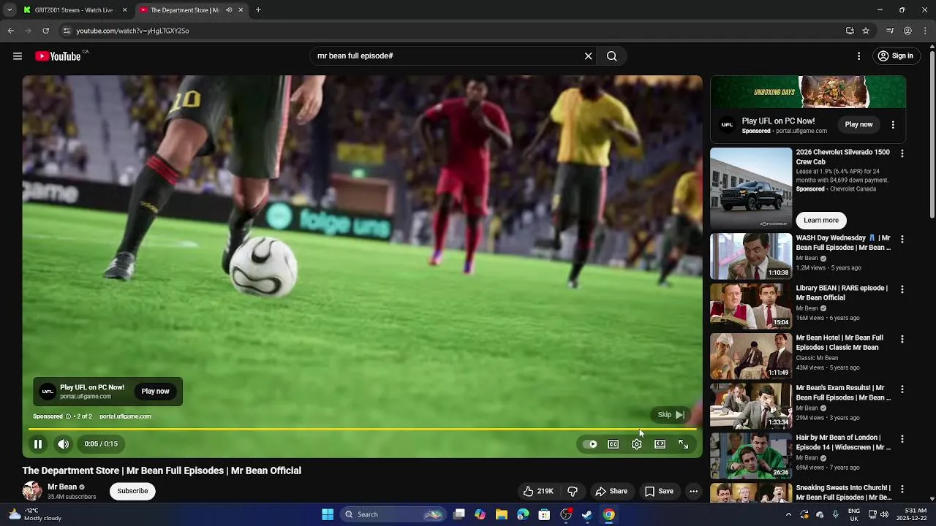The image size is (936, 526).
Task: Open Chrome three-dot menu
Action: pyautogui.click(x=926, y=31)
